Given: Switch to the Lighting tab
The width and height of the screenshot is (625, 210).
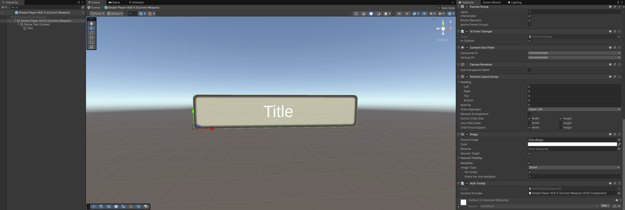Looking at the screenshot, I should (515, 2).
